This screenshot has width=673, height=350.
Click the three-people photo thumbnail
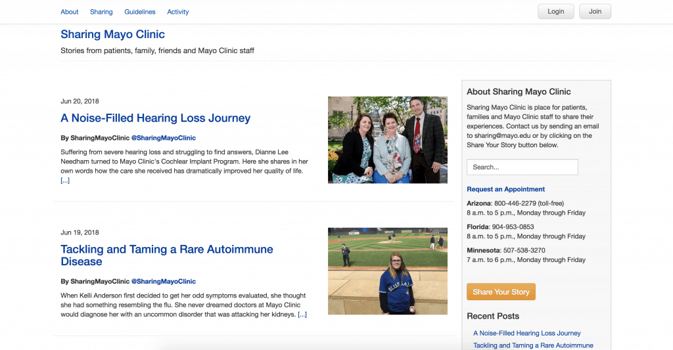coord(387,140)
